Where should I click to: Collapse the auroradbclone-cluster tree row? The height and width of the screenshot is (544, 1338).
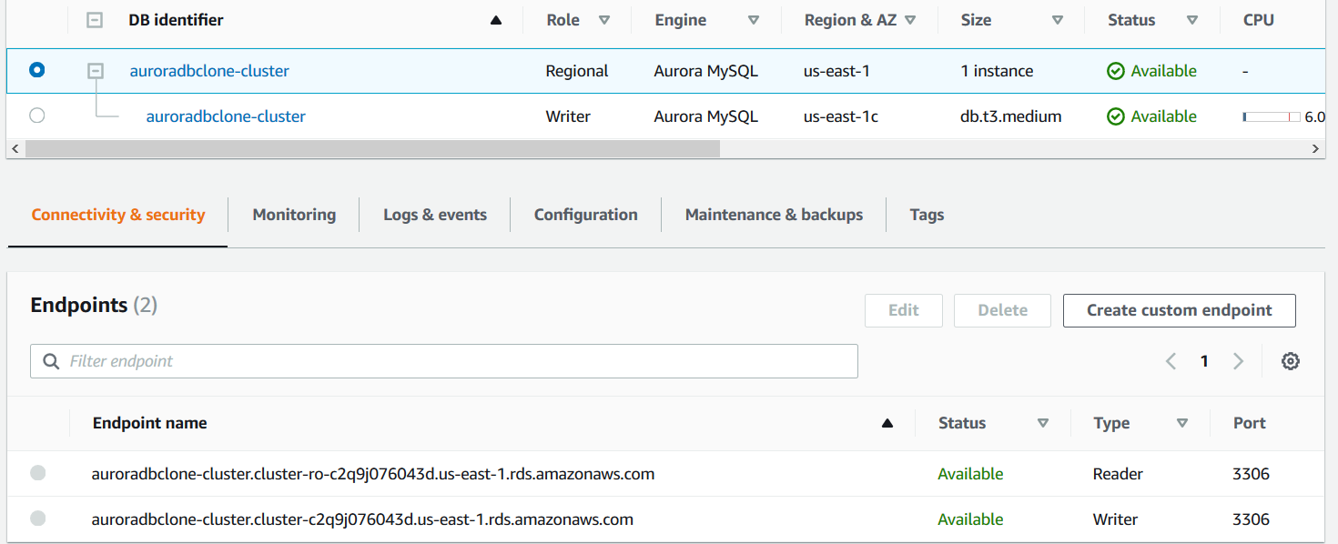[x=95, y=71]
